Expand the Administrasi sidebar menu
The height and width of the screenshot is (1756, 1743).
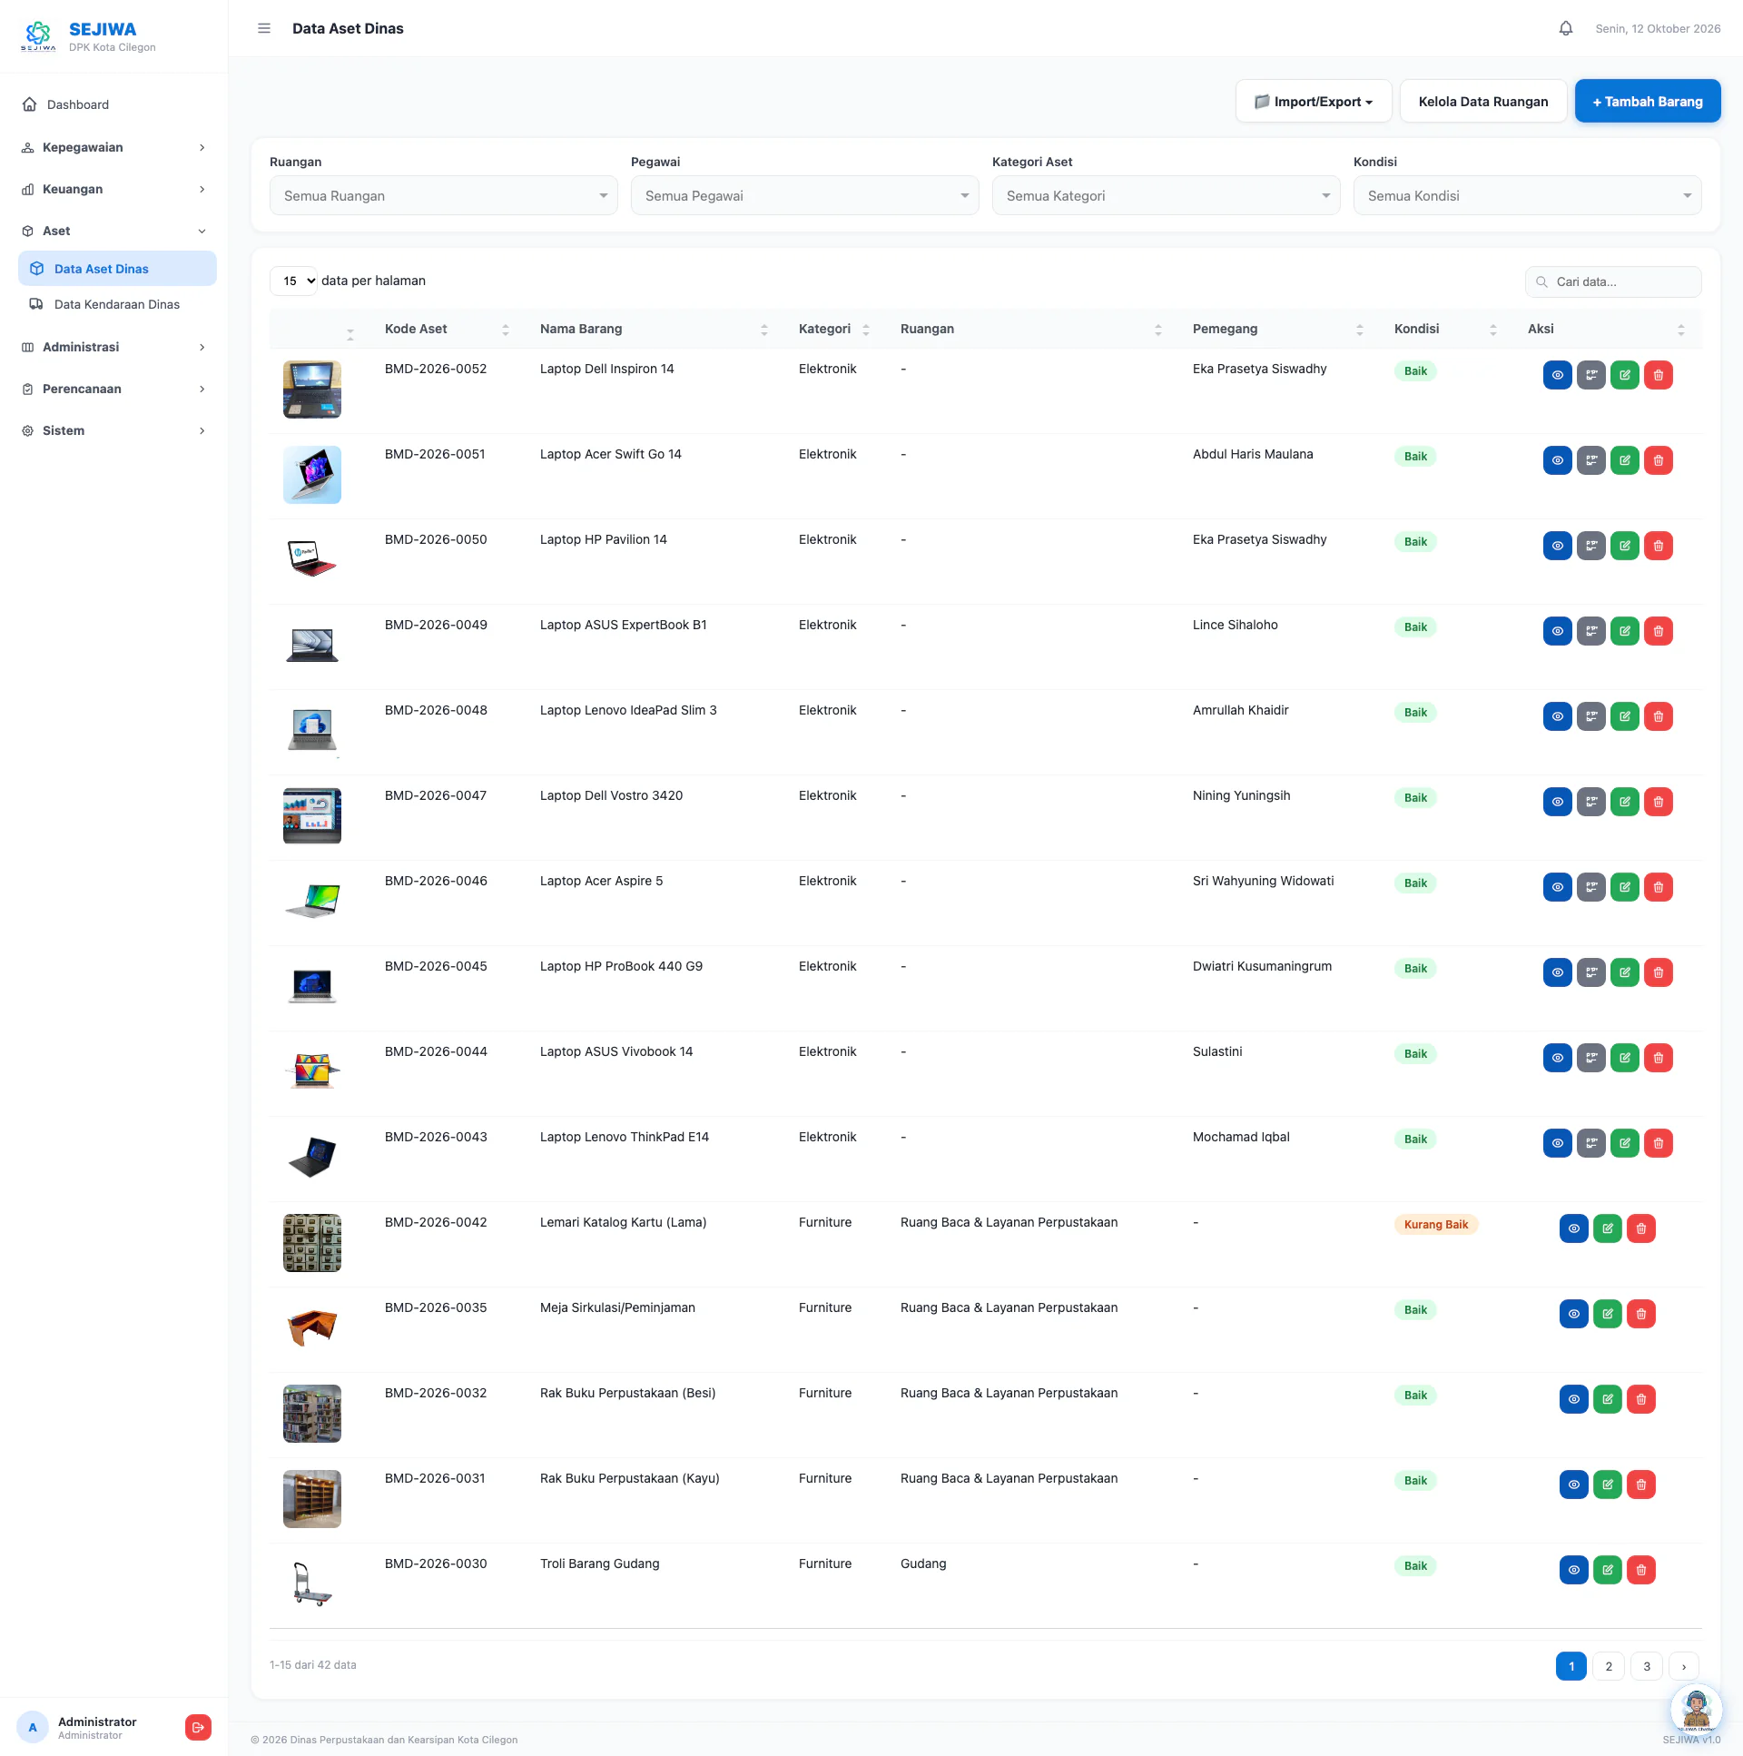coord(113,347)
